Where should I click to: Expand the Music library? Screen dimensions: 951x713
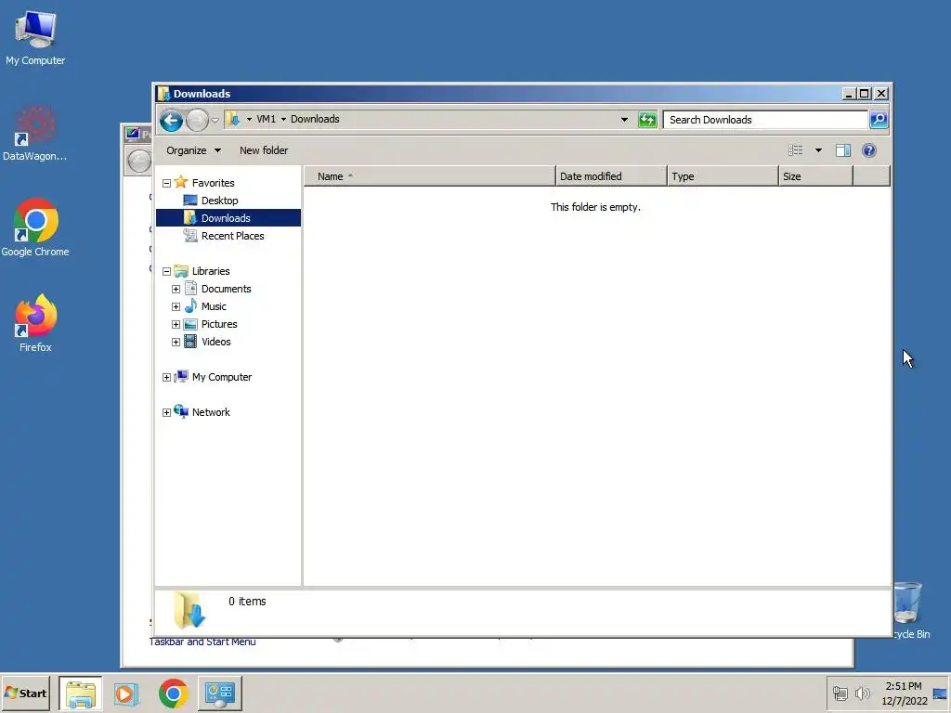176,306
